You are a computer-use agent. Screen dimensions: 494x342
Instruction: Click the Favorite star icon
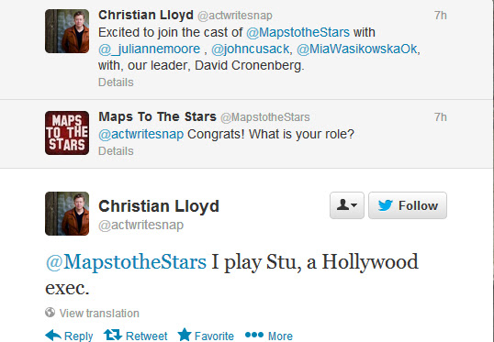click(185, 335)
